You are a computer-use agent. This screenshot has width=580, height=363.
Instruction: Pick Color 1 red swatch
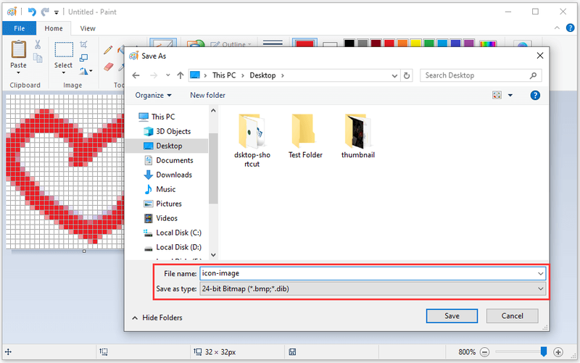pos(304,43)
